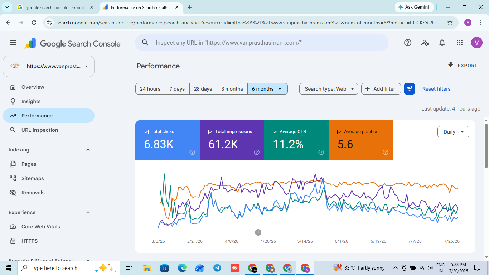Click the page vertical scrollbar thumb
489x275 pixels.
(486, 146)
